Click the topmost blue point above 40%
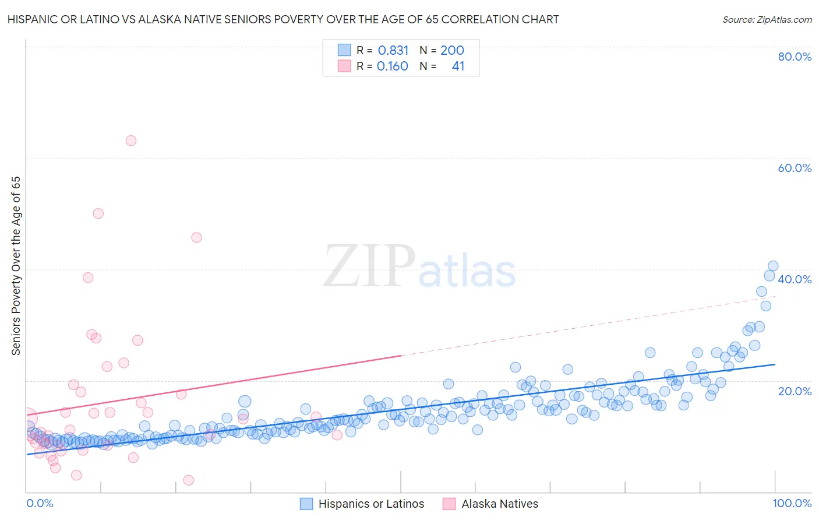This screenshot has width=819, height=520. click(773, 266)
